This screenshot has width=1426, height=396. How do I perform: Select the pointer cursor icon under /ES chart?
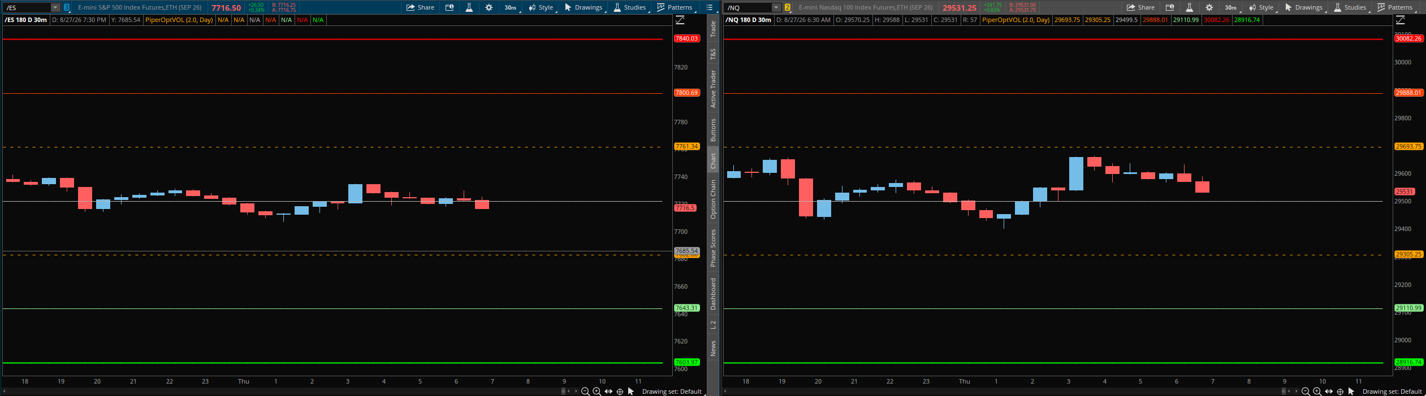click(631, 391)
